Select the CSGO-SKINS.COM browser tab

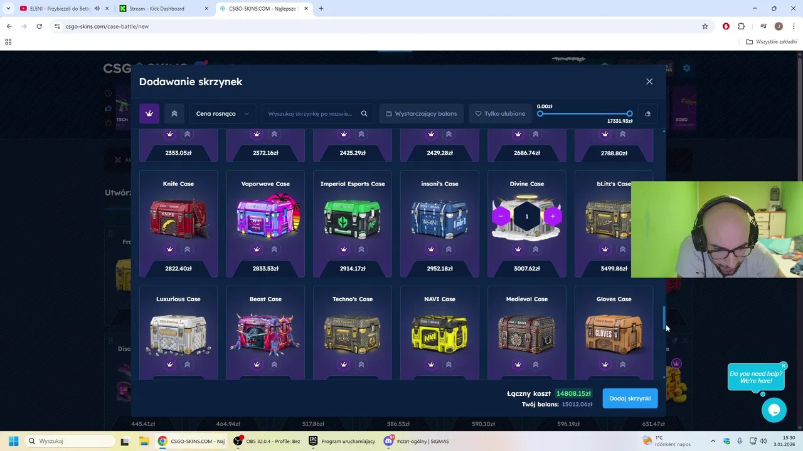point(262,9)
